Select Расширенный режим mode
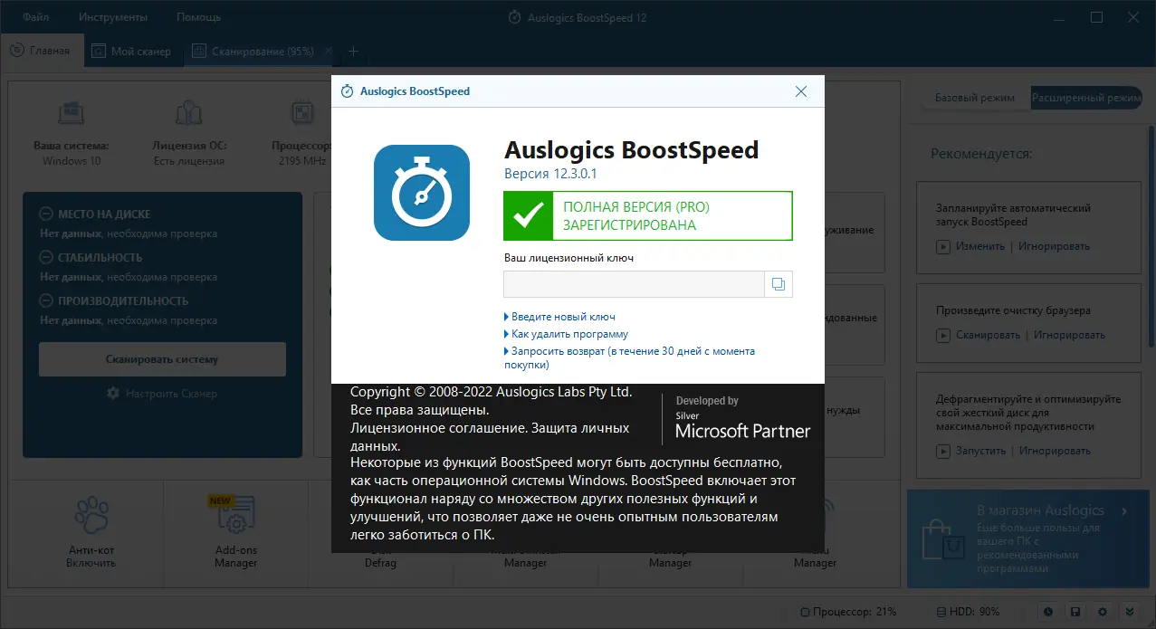Screen dimensions: 1156x629 click(x=1086, y=98)
